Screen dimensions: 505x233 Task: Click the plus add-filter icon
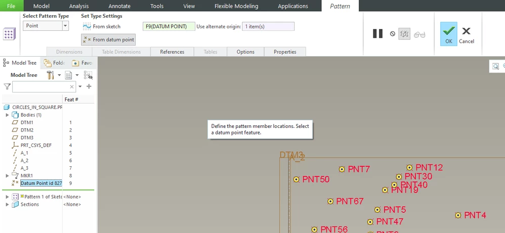pyautogui.click(x=89, y=86)
